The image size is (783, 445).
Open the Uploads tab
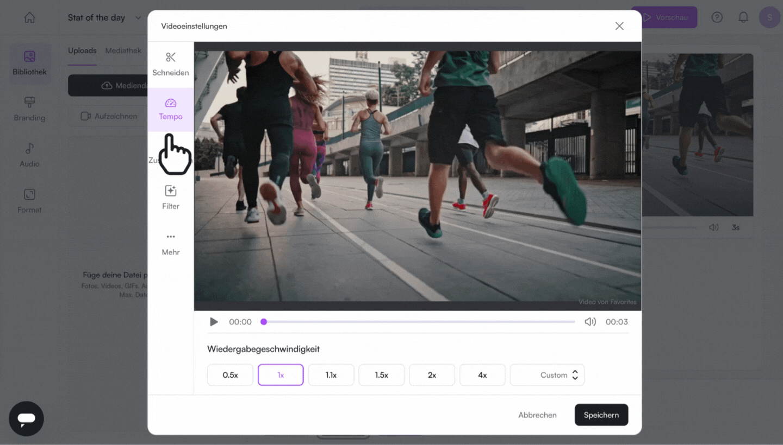82,50
